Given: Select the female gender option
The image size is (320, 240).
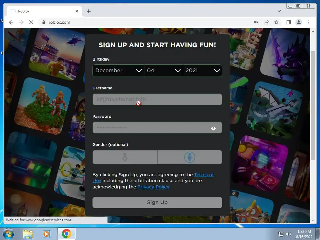Looking at the screenshot, I should tap(125, 157).
